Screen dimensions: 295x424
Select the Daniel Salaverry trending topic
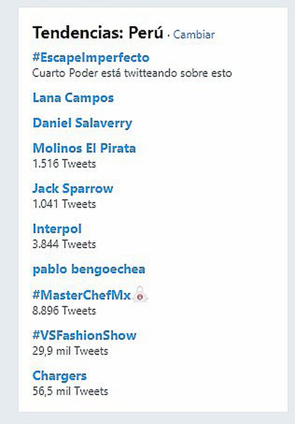tap(82, 123)
